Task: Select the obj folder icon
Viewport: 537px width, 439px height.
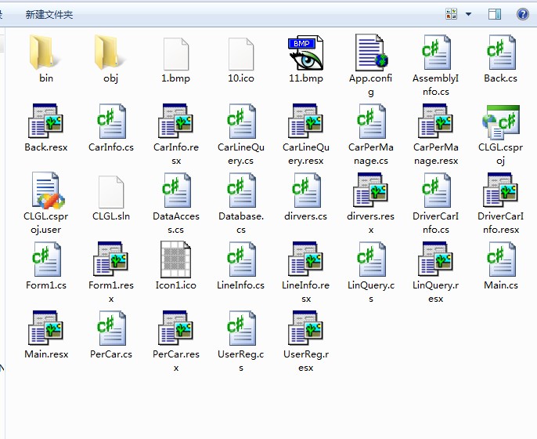Action: 108,52
